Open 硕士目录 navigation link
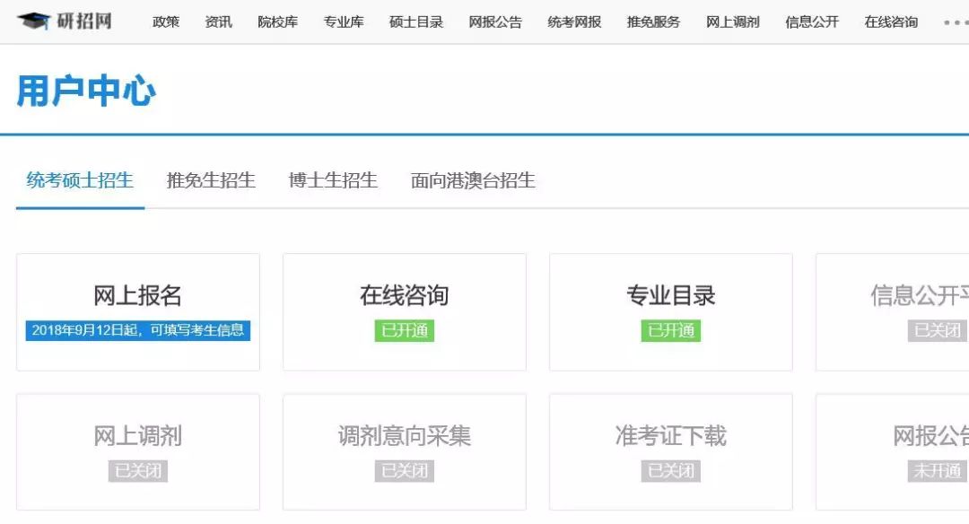The width and height of the screenshot is (969, 524). [416, 22]
